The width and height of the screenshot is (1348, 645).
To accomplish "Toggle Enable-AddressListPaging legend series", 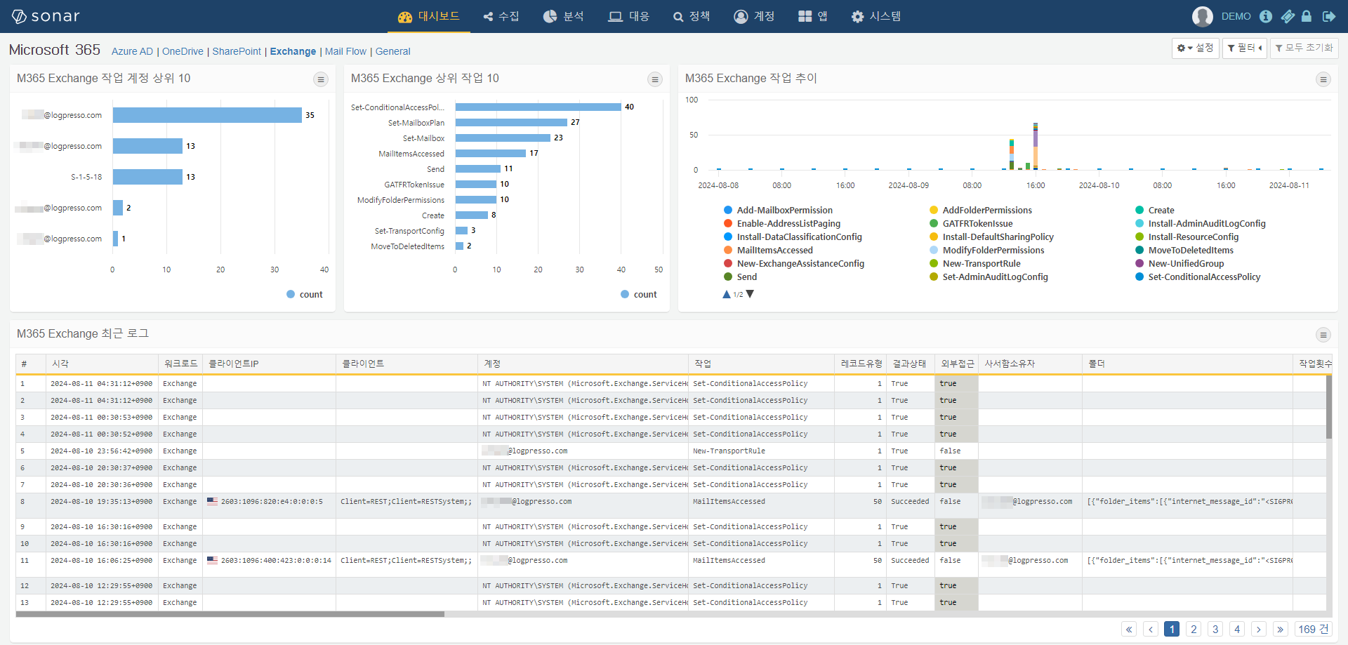I will tap(782, 223).
